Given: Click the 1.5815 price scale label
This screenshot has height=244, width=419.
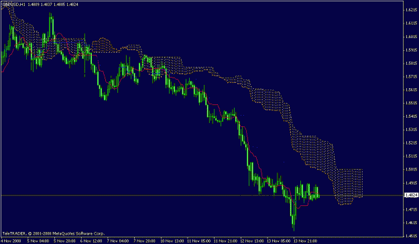Looking at the screenshot, I should coord(411,63).
